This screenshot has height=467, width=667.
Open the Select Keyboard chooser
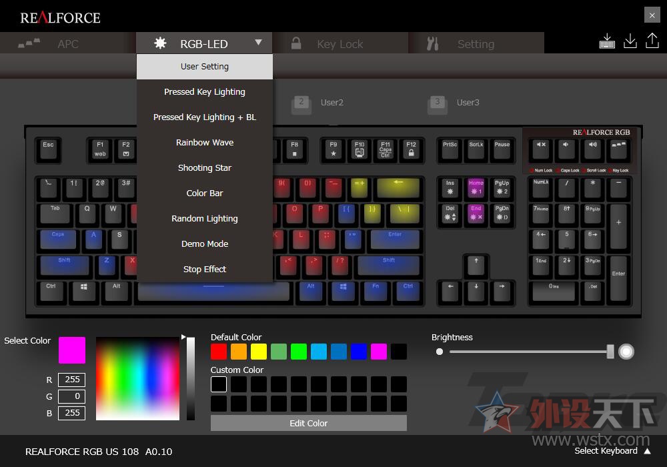612,451
